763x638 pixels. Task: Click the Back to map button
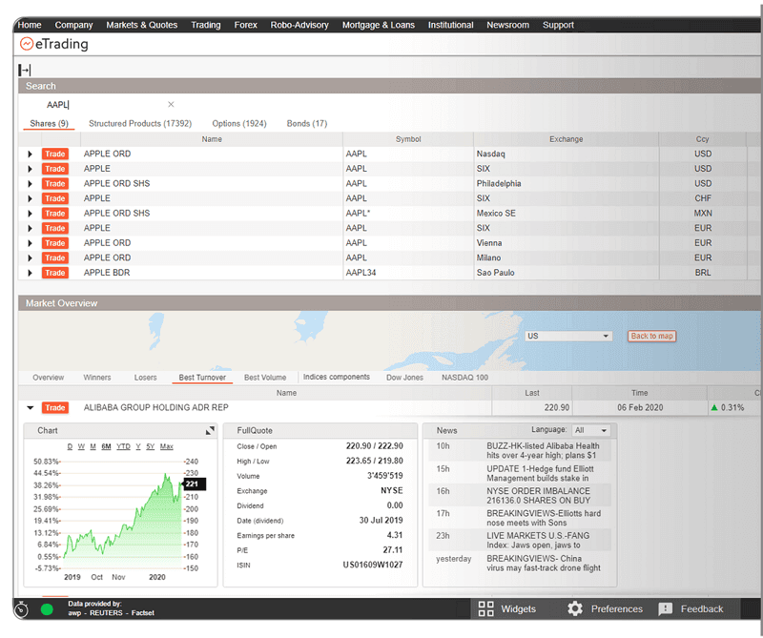(651, 337)
